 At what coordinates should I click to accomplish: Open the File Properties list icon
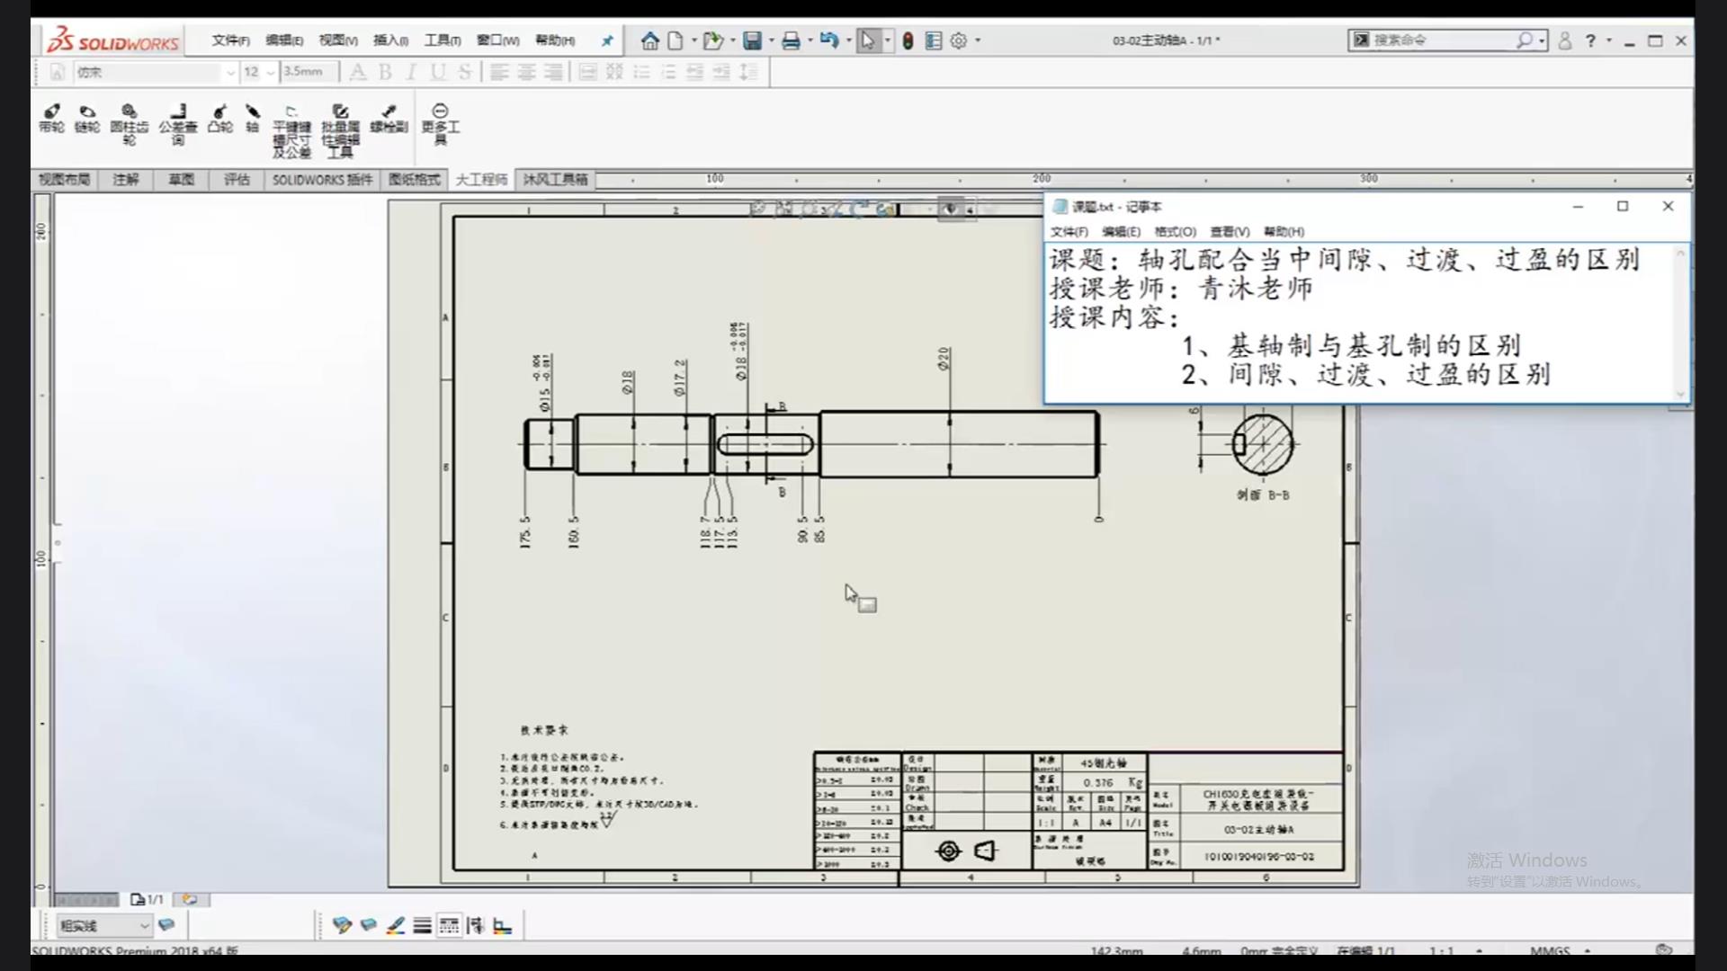coord(934,40)
